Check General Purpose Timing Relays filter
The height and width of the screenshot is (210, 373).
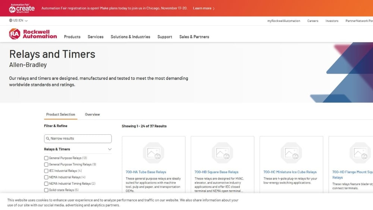point(46,165)
